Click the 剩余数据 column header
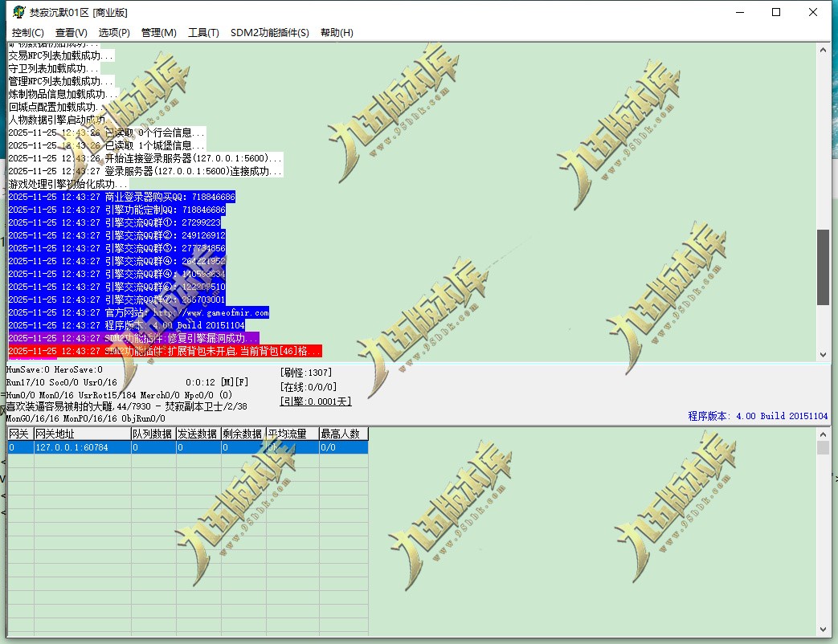The height and width of the screenshot is (644, 838). pos(243,434)
